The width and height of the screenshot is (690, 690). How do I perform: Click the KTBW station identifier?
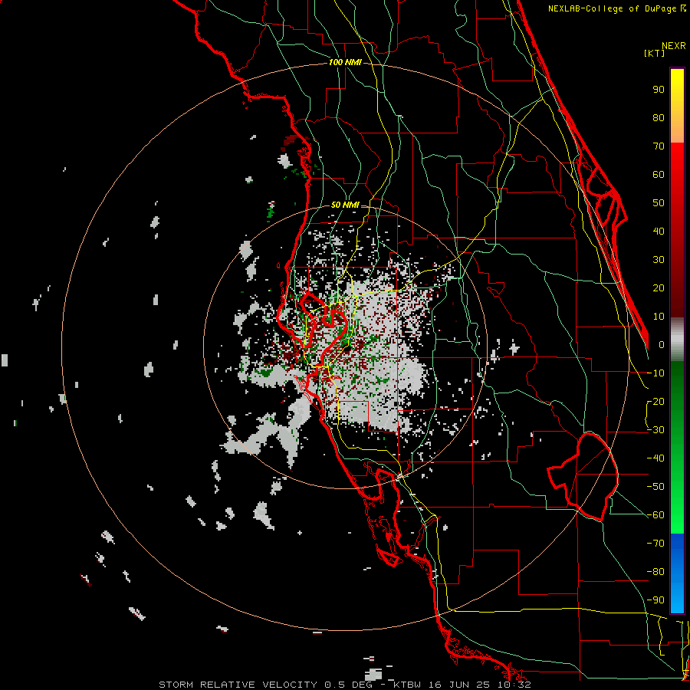coord(408,685)
